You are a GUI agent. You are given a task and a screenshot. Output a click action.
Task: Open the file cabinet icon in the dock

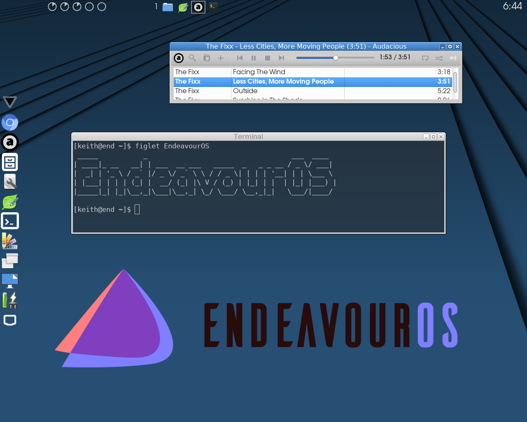point(10,162)
